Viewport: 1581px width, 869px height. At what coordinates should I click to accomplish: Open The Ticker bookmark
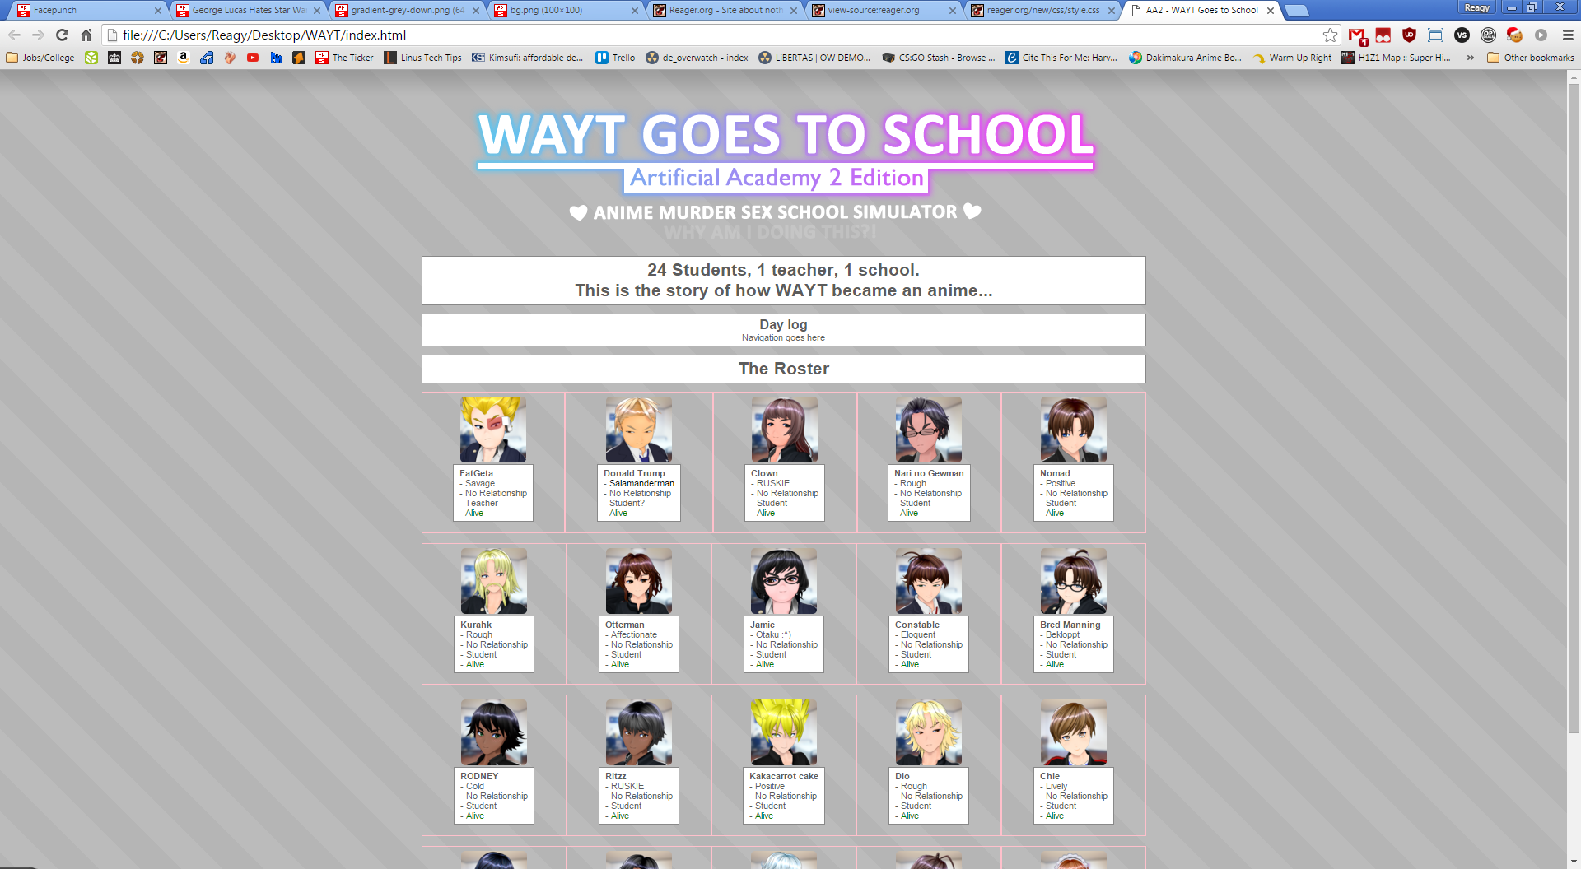pyautogui.click(x=344, y=58)
